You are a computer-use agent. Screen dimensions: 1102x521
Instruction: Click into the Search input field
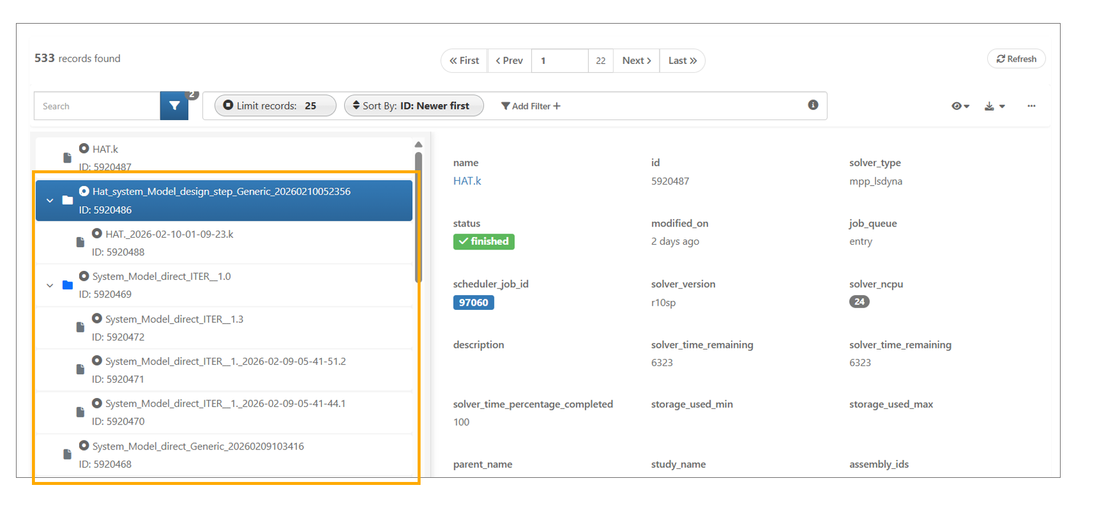pyautogui.click(x=97, y=106)
